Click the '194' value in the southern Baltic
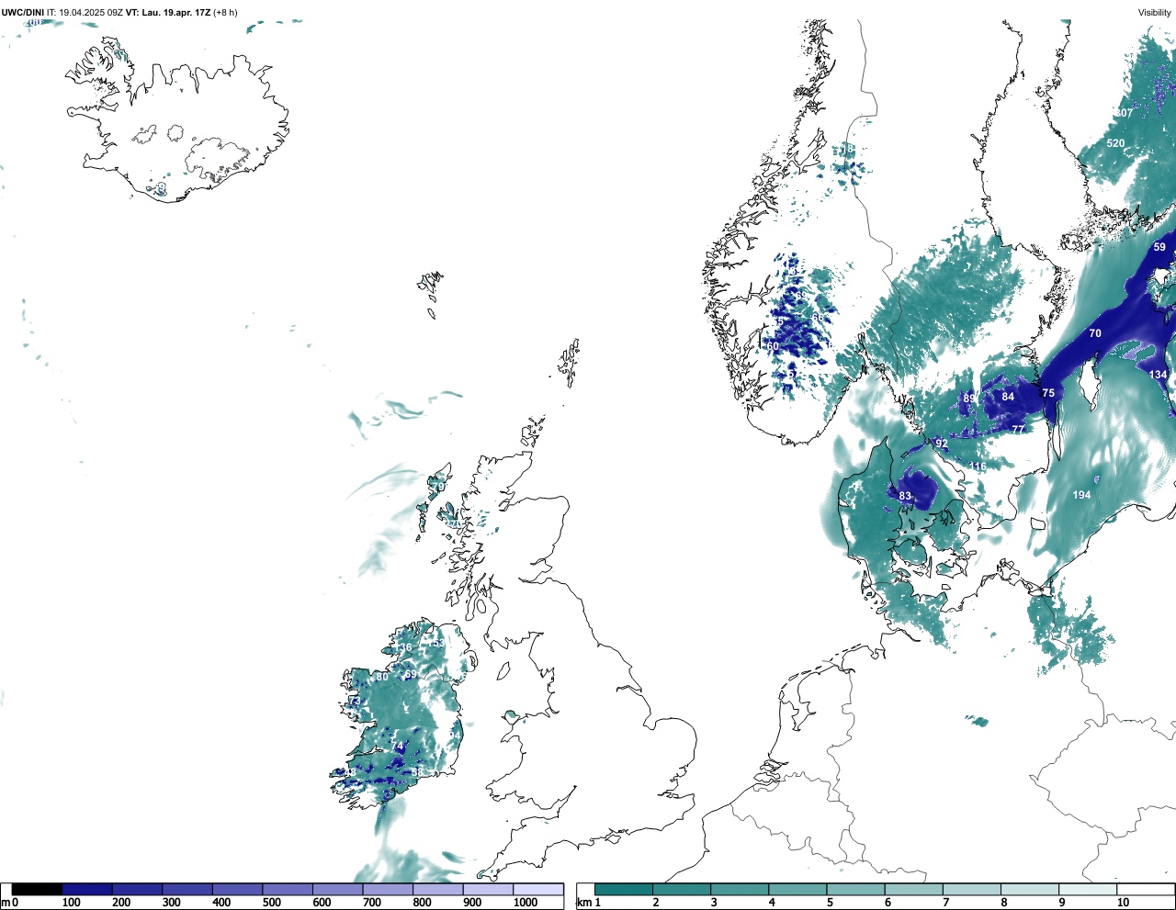The image size is (1176, 910). [x=1082, y=495]
